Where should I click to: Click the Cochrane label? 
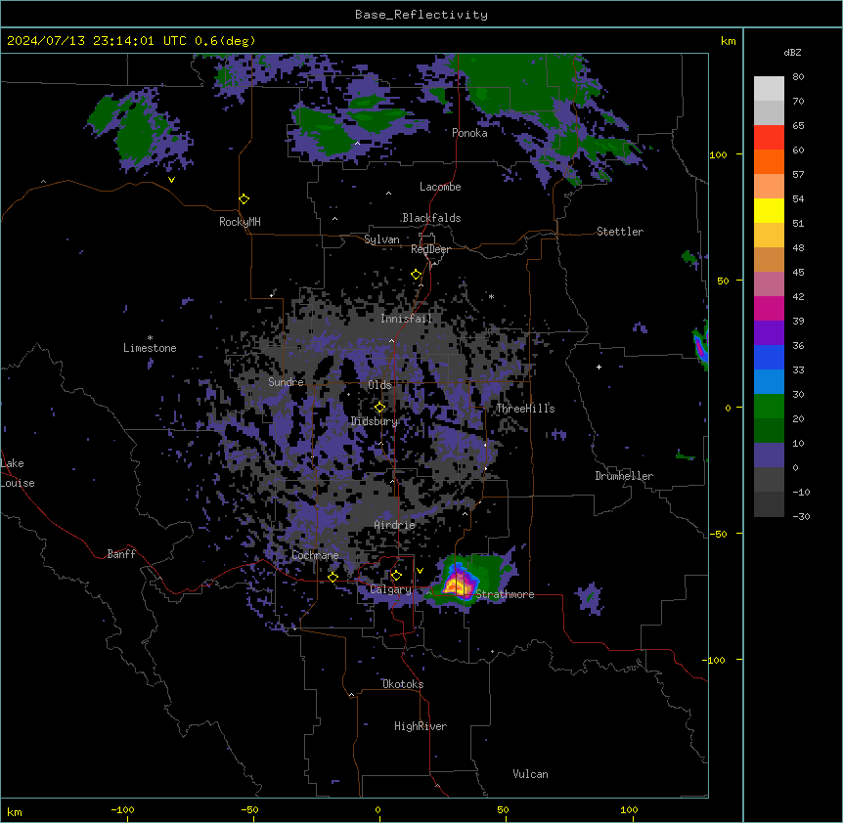(315, 555)
